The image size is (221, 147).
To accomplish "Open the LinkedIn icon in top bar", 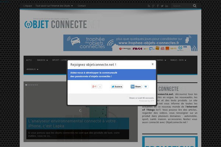I will pos(166,6).
